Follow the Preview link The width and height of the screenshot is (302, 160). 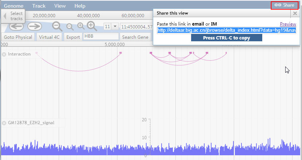pos(288,24)
